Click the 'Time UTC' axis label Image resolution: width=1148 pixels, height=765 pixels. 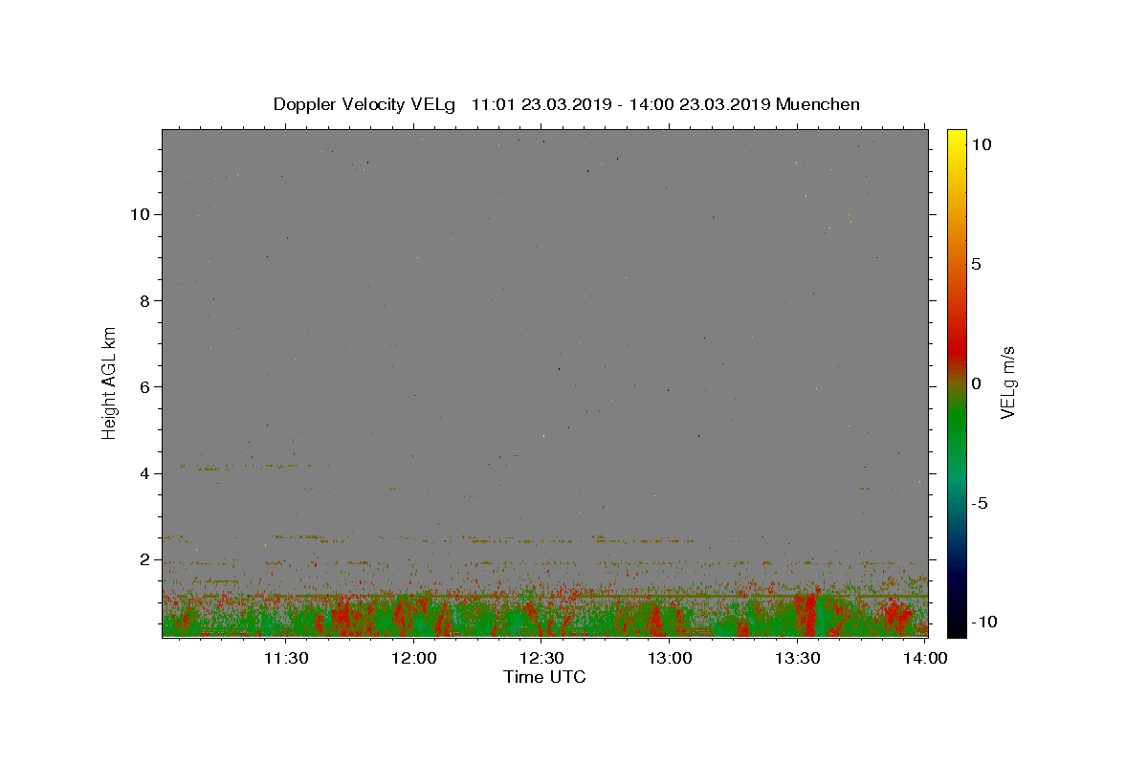pyautogui.click(x=544, y=677)
